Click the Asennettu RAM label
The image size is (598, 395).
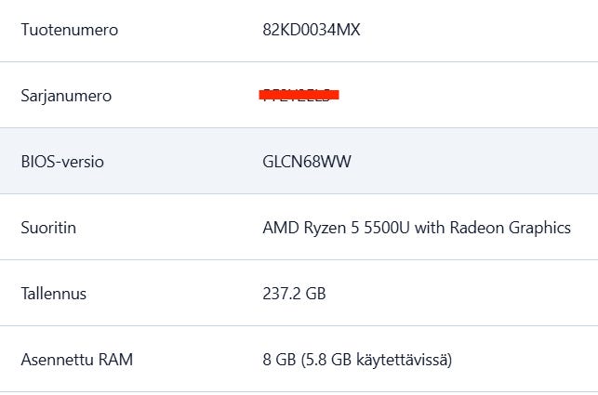[76, 359]
